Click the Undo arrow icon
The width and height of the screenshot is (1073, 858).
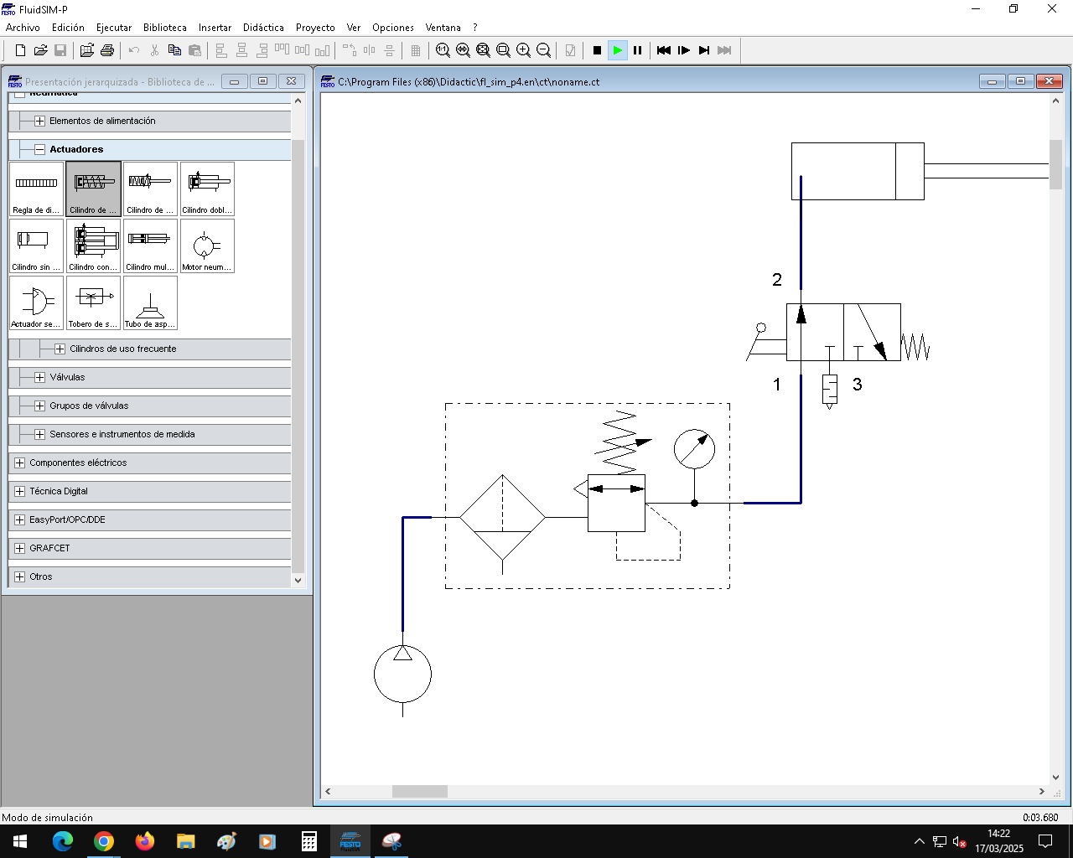click(x=134, y=50)
